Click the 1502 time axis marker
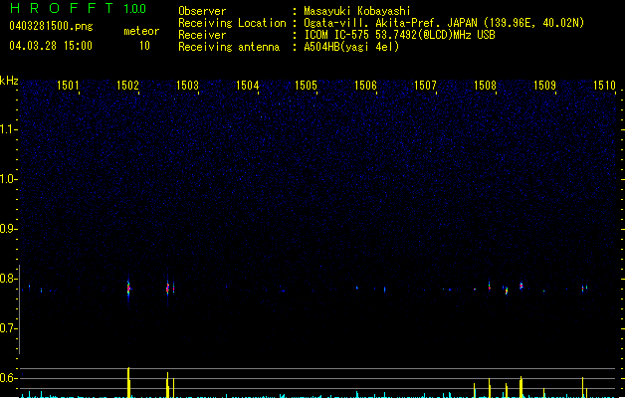 (127, 86)
